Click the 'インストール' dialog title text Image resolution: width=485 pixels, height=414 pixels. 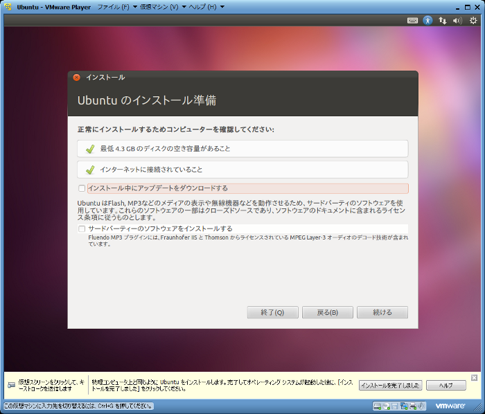pyautogui.click(x=105, y=78)
